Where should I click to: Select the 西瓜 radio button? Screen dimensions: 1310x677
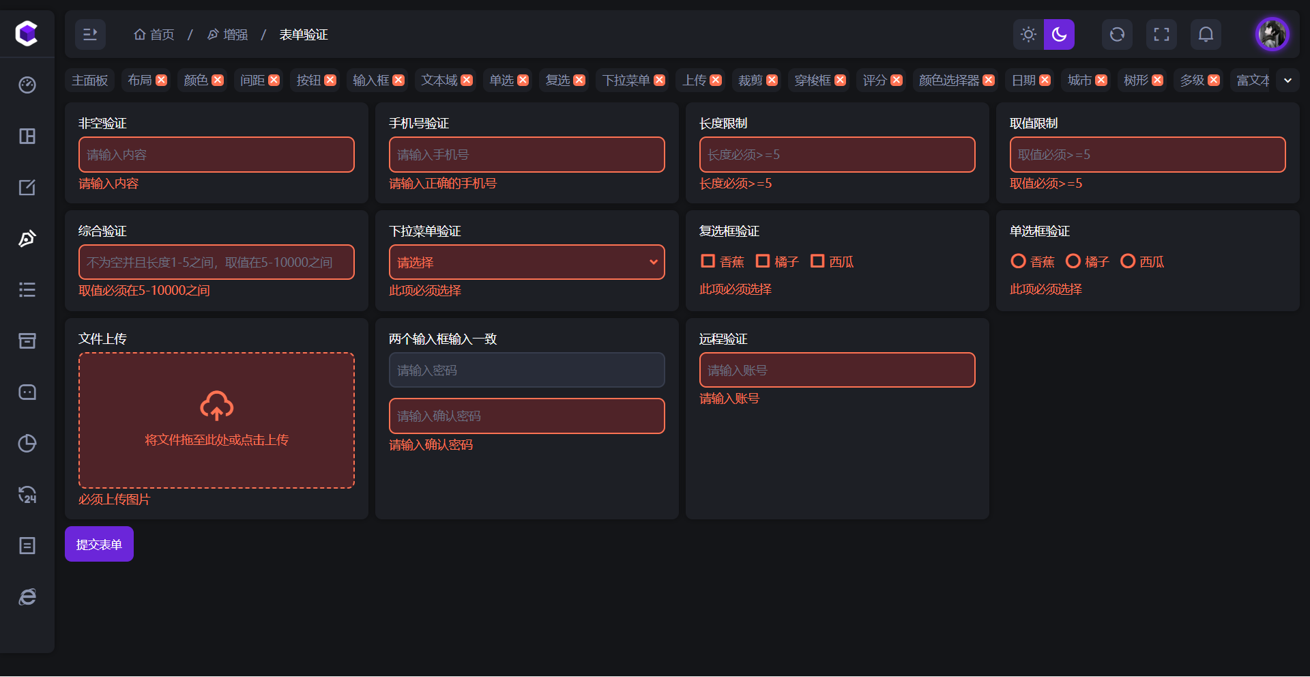pos(1128,261)
